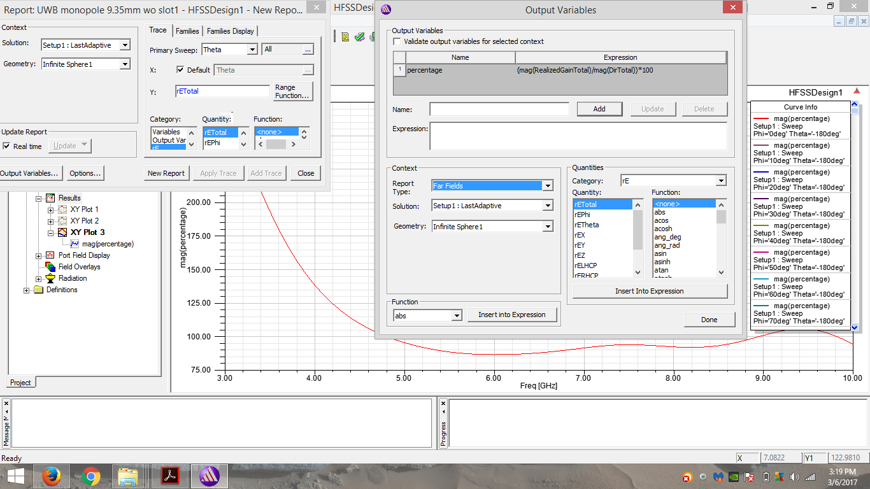Expand the Definitions tree node
The image size is (870, 489).
click(x=27, y=290)
